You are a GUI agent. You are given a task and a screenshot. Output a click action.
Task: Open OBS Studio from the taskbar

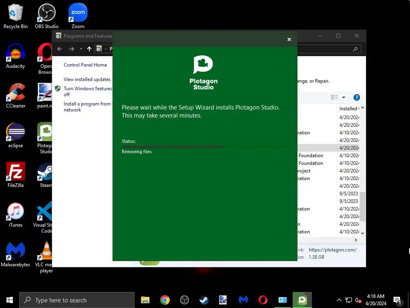184,300
